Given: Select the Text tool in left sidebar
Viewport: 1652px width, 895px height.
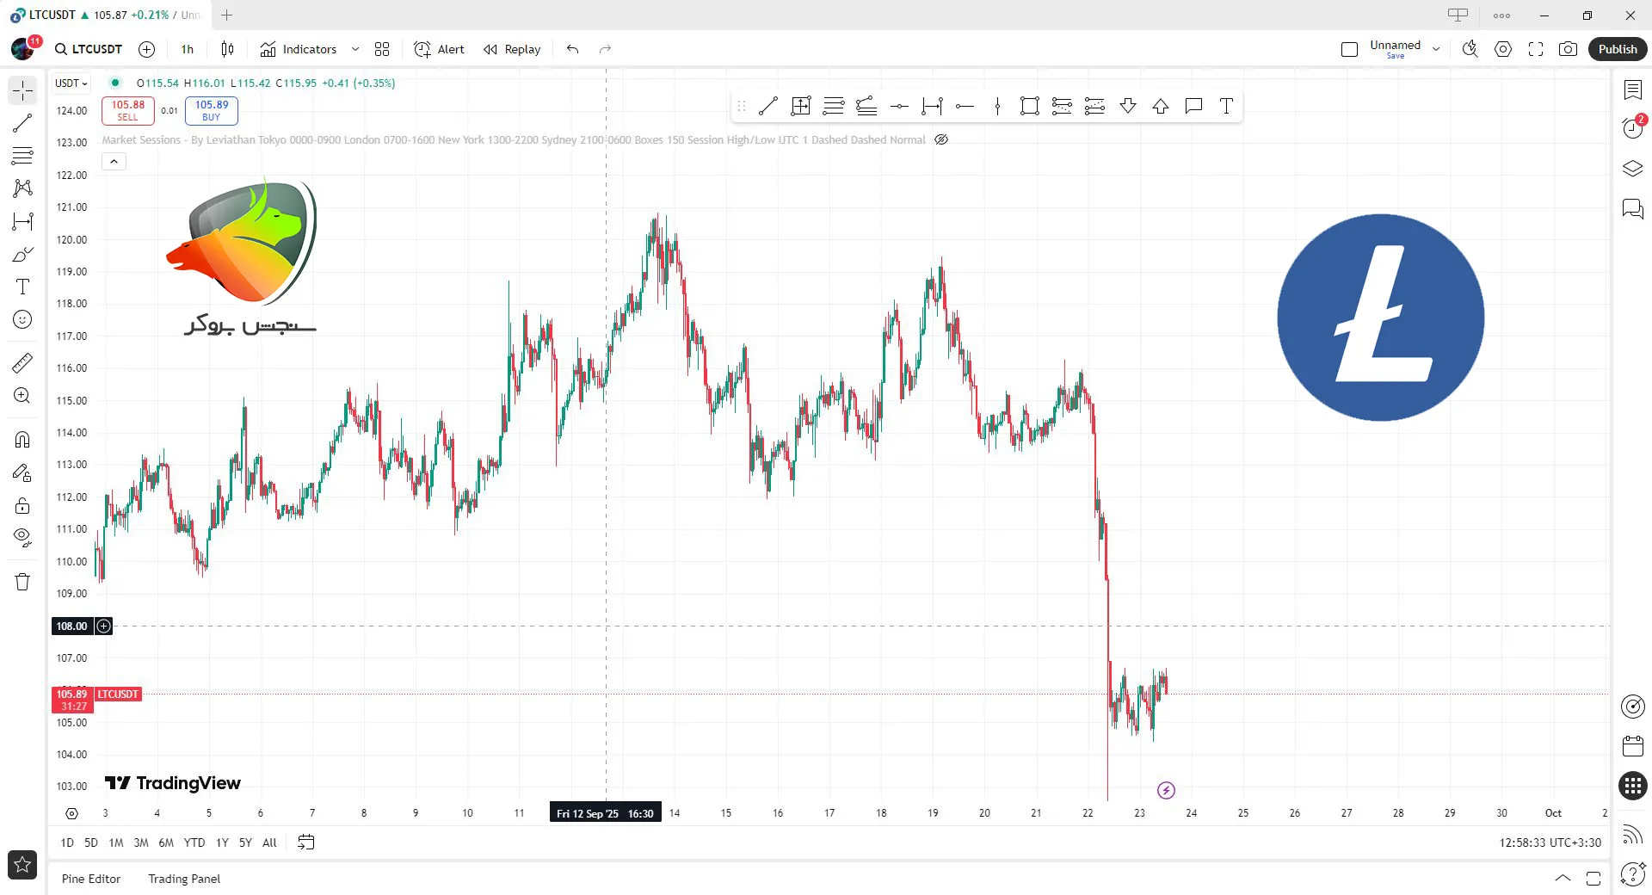Looking at the screenshot, I should coord(22,287).
